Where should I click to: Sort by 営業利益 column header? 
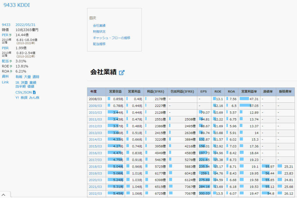pyautogui.click(x=134, y=91)
